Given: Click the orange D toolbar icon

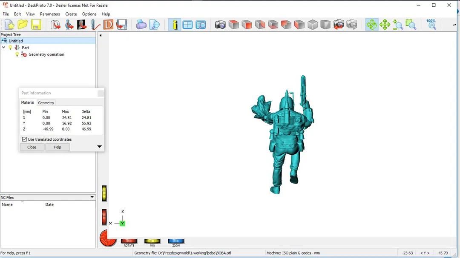Looking at the screenshot, I should [108, 25].
